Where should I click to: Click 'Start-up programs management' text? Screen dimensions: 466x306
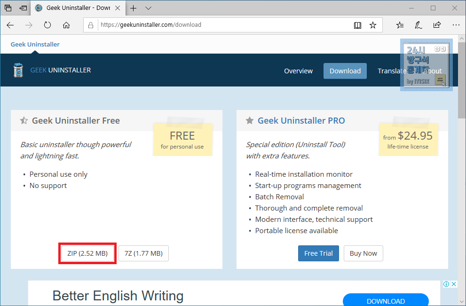tap(308, 185)
